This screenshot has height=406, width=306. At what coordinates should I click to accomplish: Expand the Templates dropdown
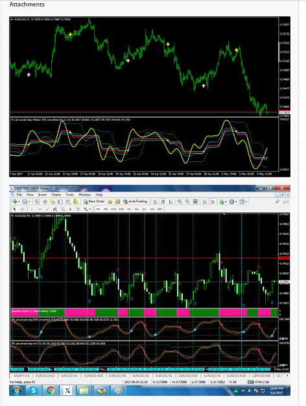tap(246, 201)
